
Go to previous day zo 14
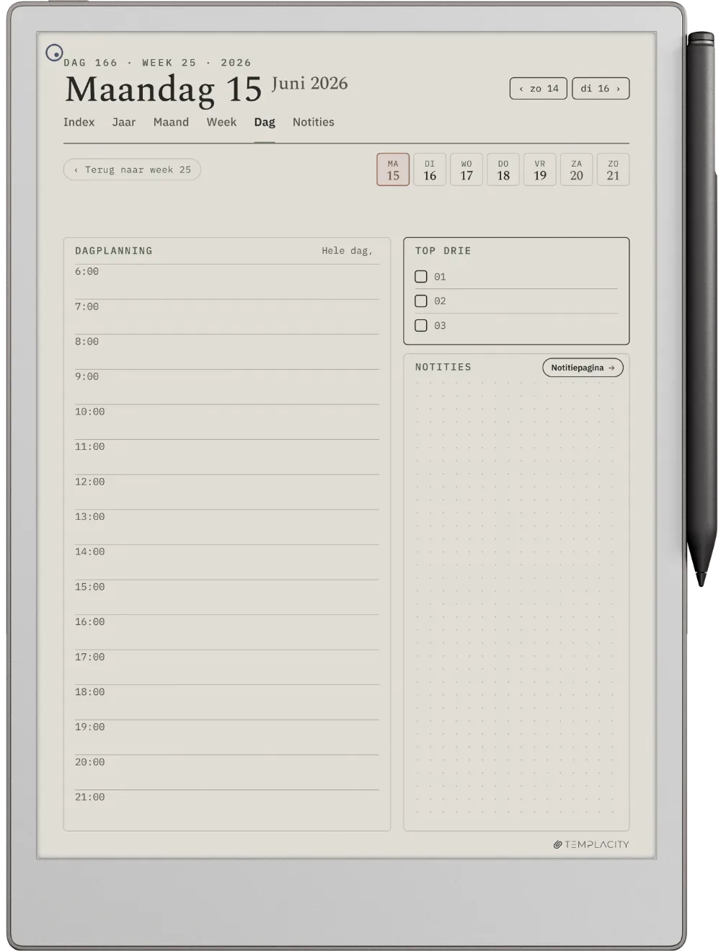pyautogui.click(x=539, y=89)
